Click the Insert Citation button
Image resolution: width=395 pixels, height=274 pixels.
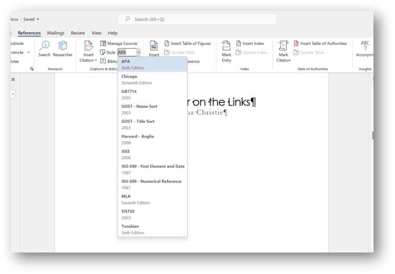(88, 52)
